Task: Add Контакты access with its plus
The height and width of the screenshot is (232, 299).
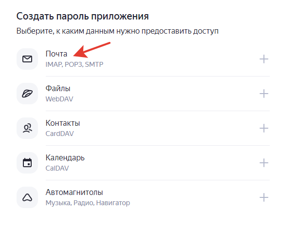Action: (x=264, y=128)
